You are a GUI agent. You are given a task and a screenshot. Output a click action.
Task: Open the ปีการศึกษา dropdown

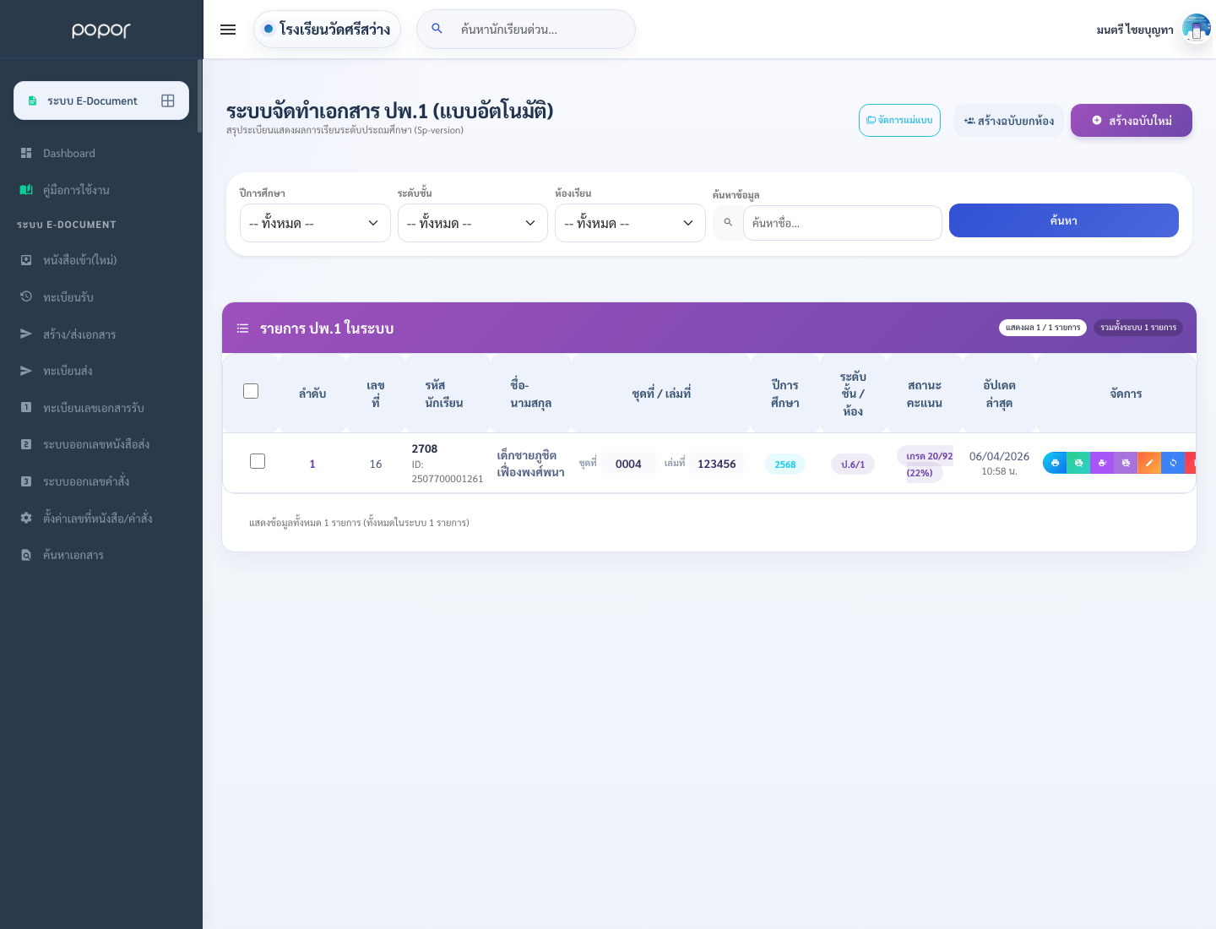tap(315, 223)
